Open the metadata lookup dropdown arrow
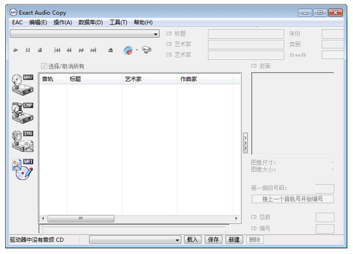This screenshot has height=254, width=353. tap(137, 50)
